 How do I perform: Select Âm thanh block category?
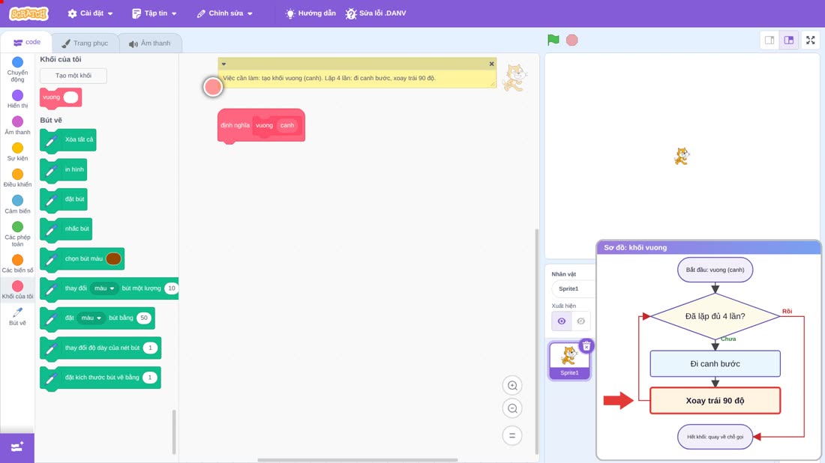point(17,125)
